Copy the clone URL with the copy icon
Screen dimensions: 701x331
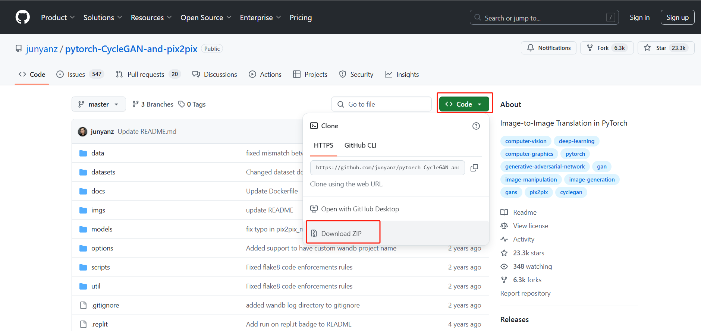[474, 168]
